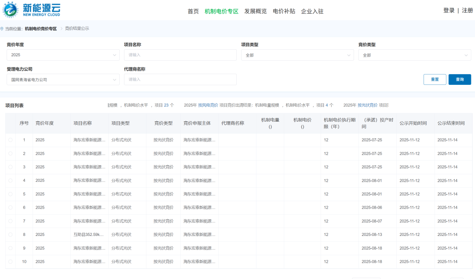475x279 pixels.
Task: Click the 查询 search button
Action: [x=460, y=80]
